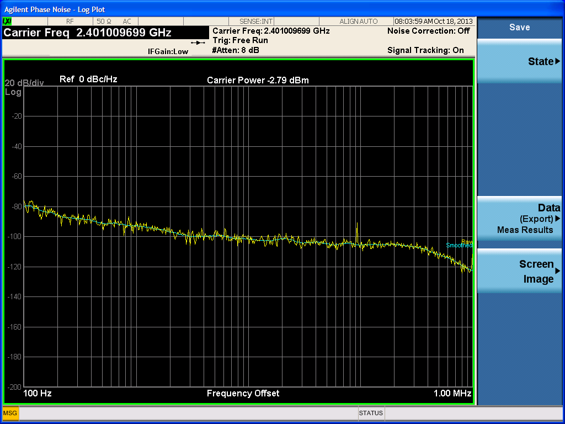Screen dimensions: 565x424
Task: Click the Save menu title
Action: [x=519, y=28]
